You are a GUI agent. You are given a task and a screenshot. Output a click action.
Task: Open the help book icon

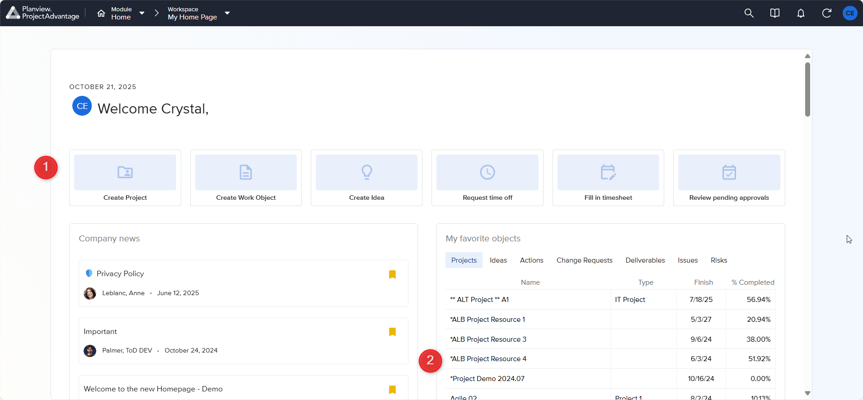click(774, 13)
